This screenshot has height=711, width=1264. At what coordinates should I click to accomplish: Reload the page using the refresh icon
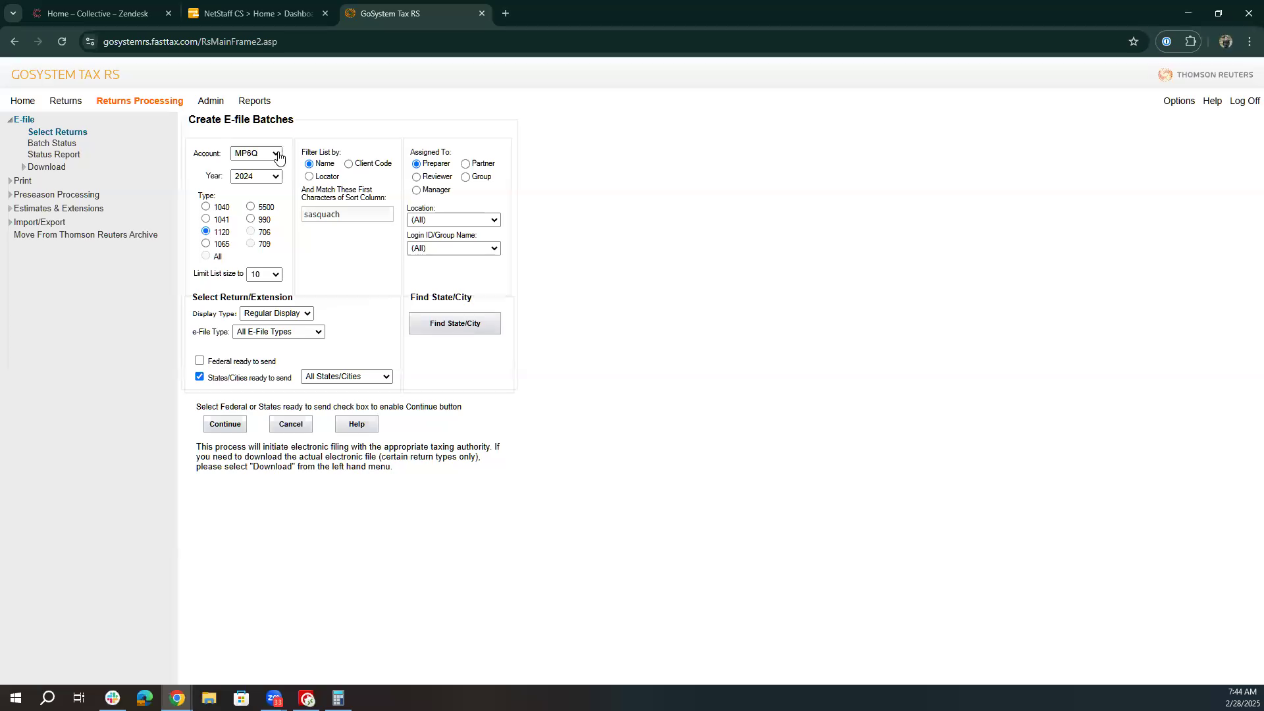(62, 41)
